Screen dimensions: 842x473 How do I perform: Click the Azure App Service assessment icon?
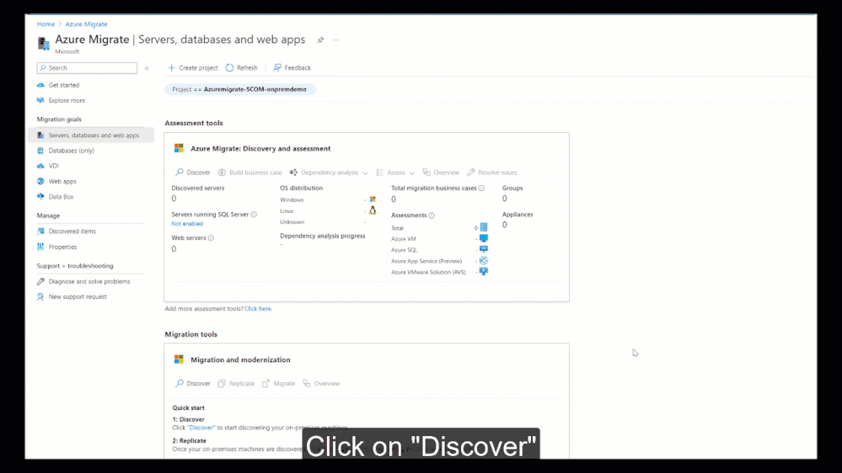click(484, 261)
